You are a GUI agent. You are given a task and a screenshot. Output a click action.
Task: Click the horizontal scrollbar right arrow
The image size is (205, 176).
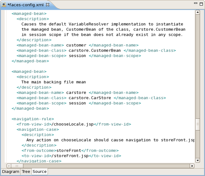click(192, 166)
